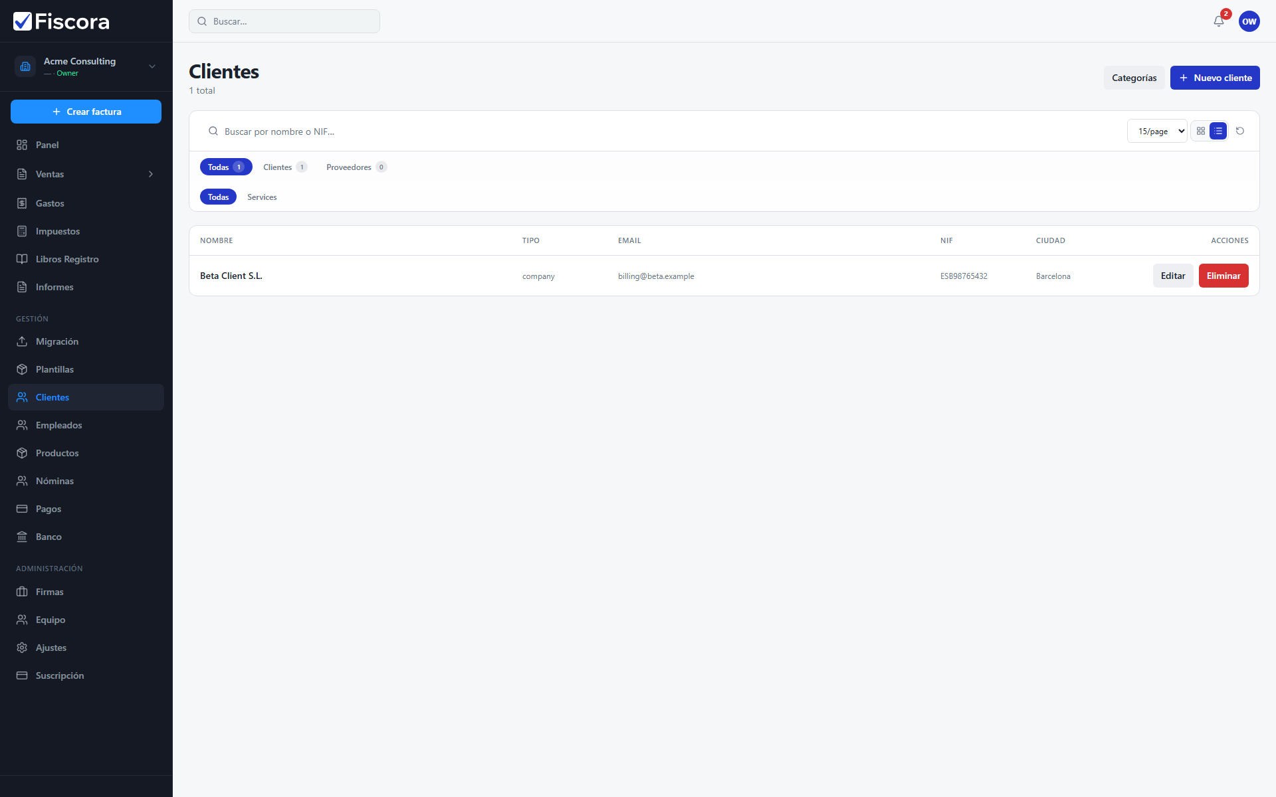Viewport: 1276px width, 797px height.
Task: Open the Categorías button
Action: click(x=1134, y=78)
